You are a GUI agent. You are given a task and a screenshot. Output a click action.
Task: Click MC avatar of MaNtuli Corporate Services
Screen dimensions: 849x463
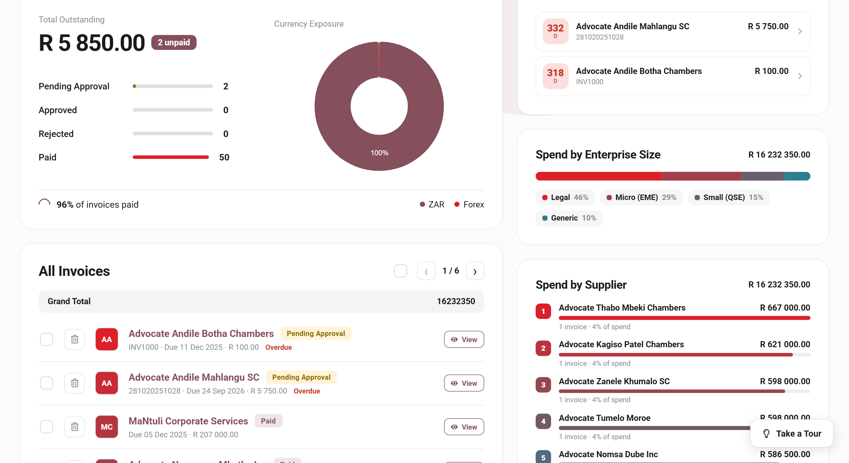tap(107, 427)
